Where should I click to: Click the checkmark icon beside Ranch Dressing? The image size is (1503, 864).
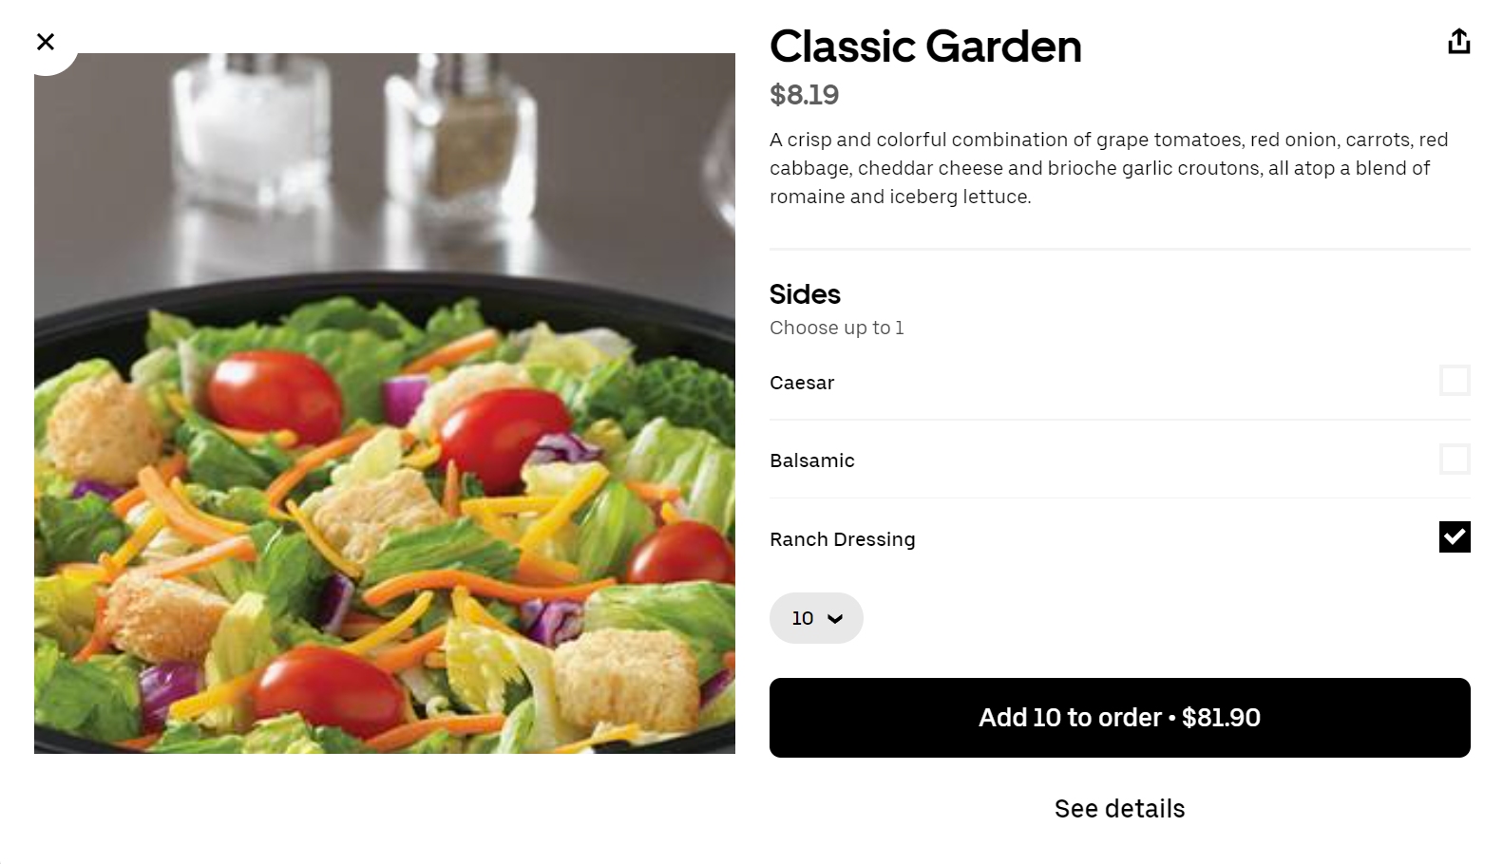(1455, 537)
